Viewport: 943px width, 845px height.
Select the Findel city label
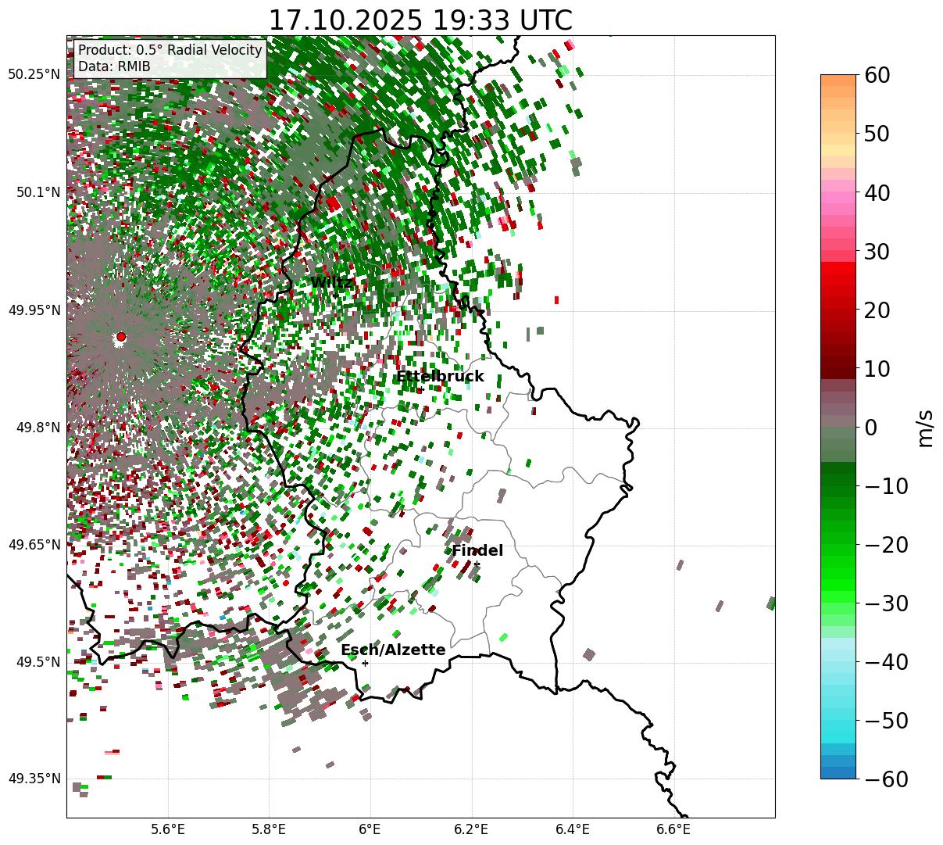point(477,550)
